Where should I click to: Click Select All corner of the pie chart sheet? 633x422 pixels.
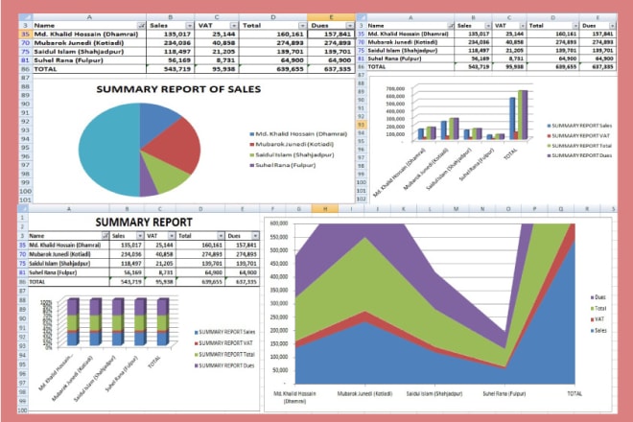tap(25, 17)
